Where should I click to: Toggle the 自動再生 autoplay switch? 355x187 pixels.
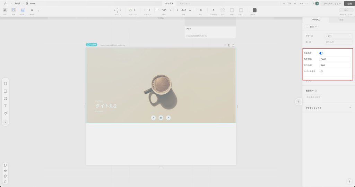tap(321, 53)
